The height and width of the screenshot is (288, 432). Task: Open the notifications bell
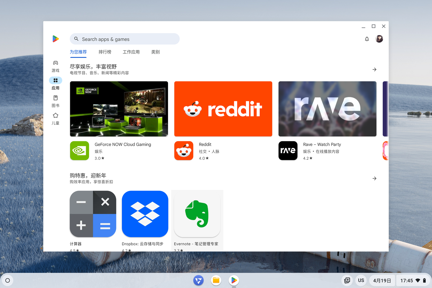[x=367, y=39]
